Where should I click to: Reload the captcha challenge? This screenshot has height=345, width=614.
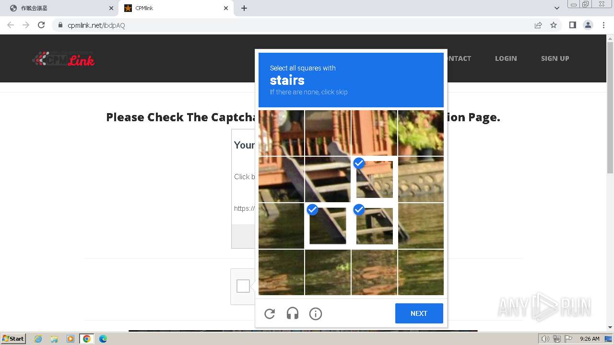tap(270, 314)
